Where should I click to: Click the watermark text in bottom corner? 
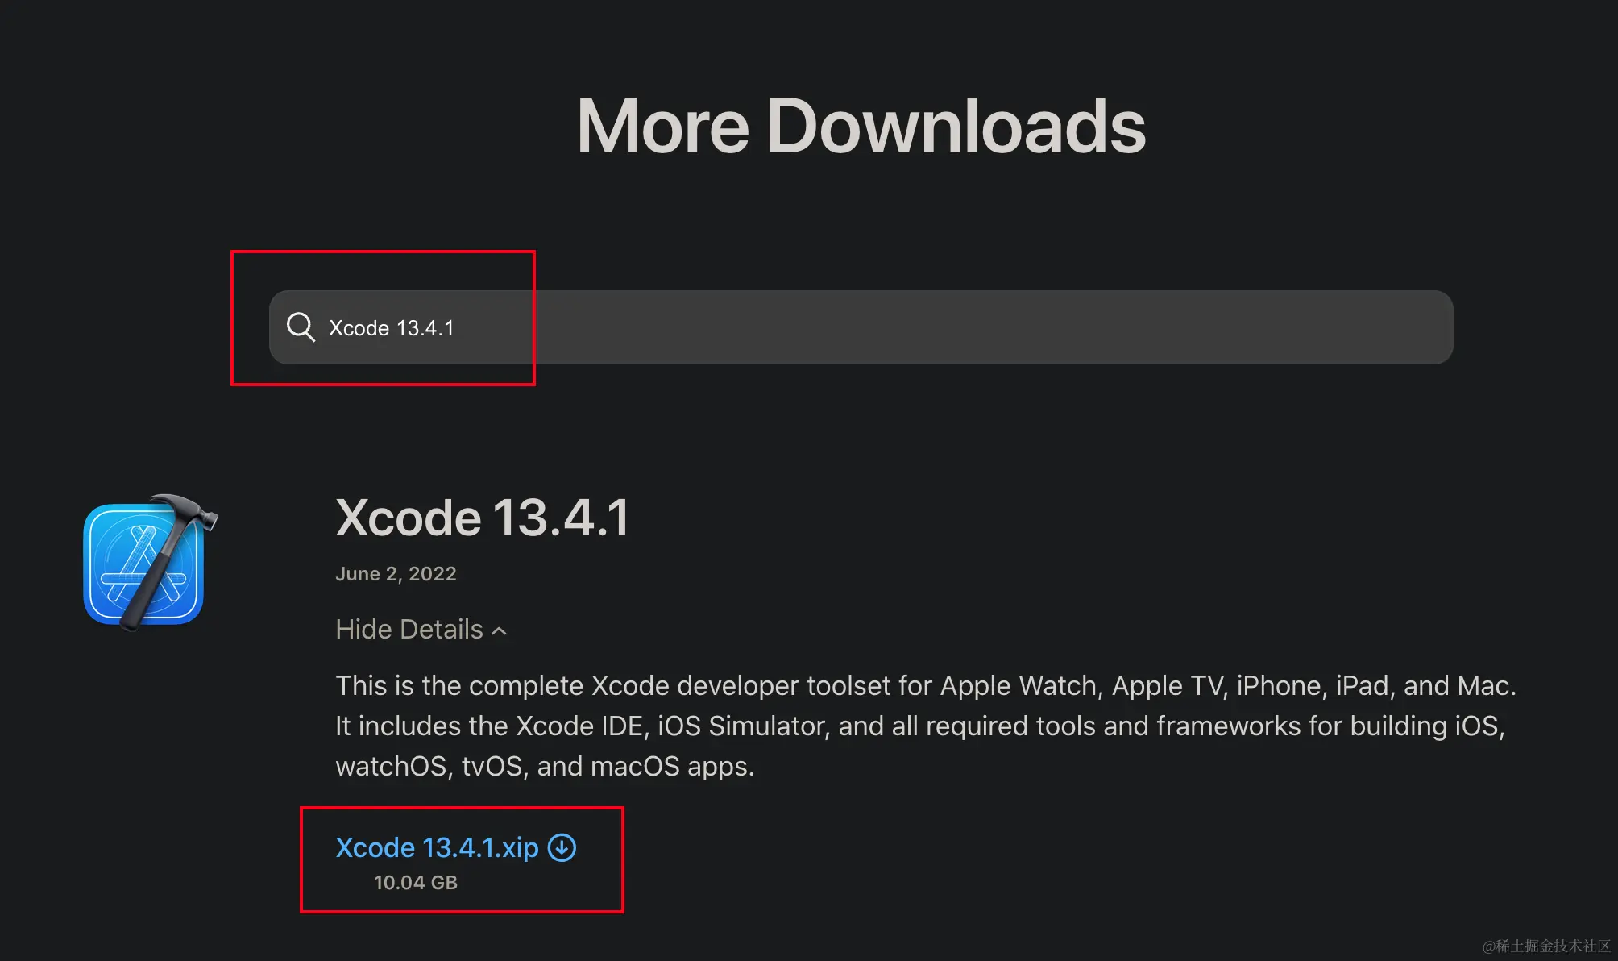[1546, 946]
